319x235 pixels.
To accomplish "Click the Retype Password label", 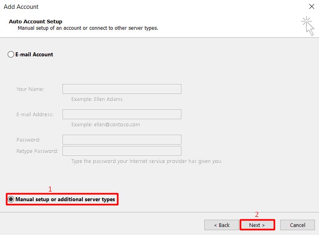I will point(37,151).
